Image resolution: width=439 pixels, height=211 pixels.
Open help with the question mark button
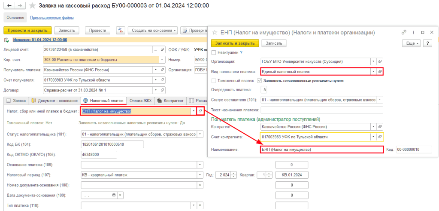tap(427, 43)
